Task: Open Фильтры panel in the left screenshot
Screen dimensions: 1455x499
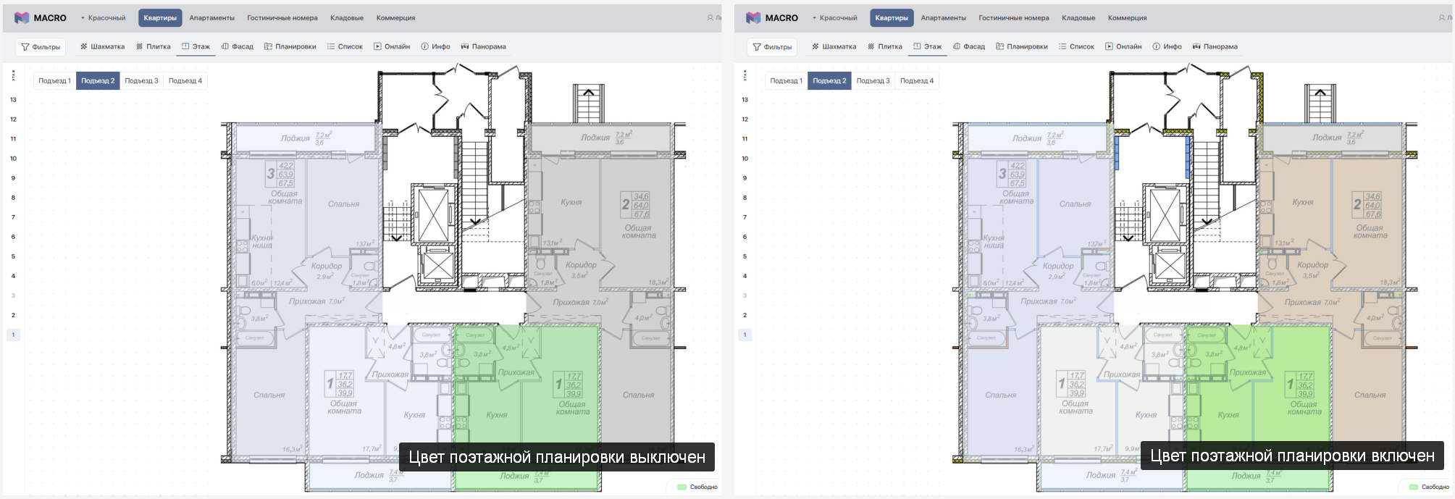Action: [x=41, y=47]
